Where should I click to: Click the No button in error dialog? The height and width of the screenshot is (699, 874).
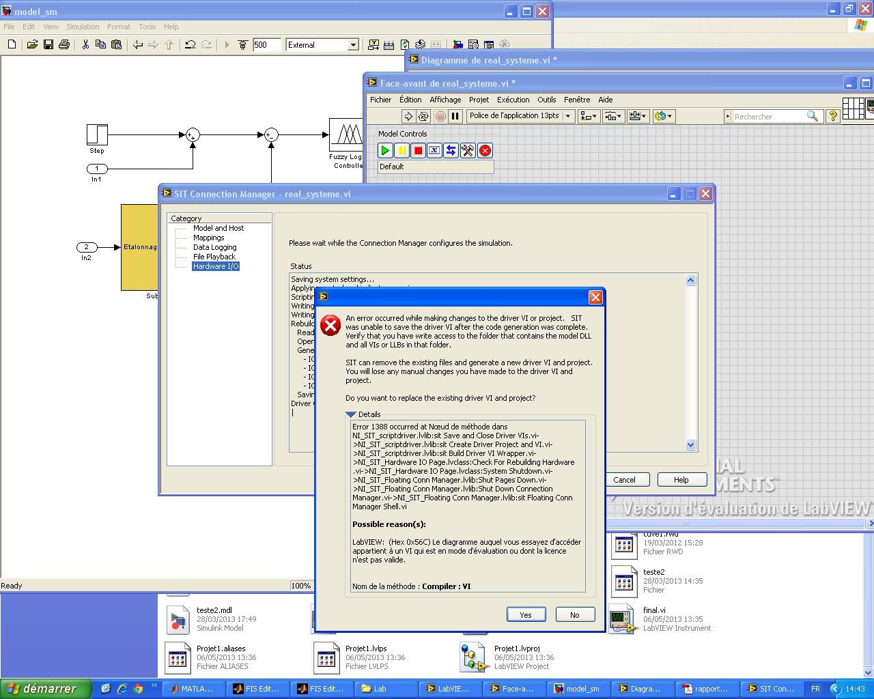[x=575, y=615]
